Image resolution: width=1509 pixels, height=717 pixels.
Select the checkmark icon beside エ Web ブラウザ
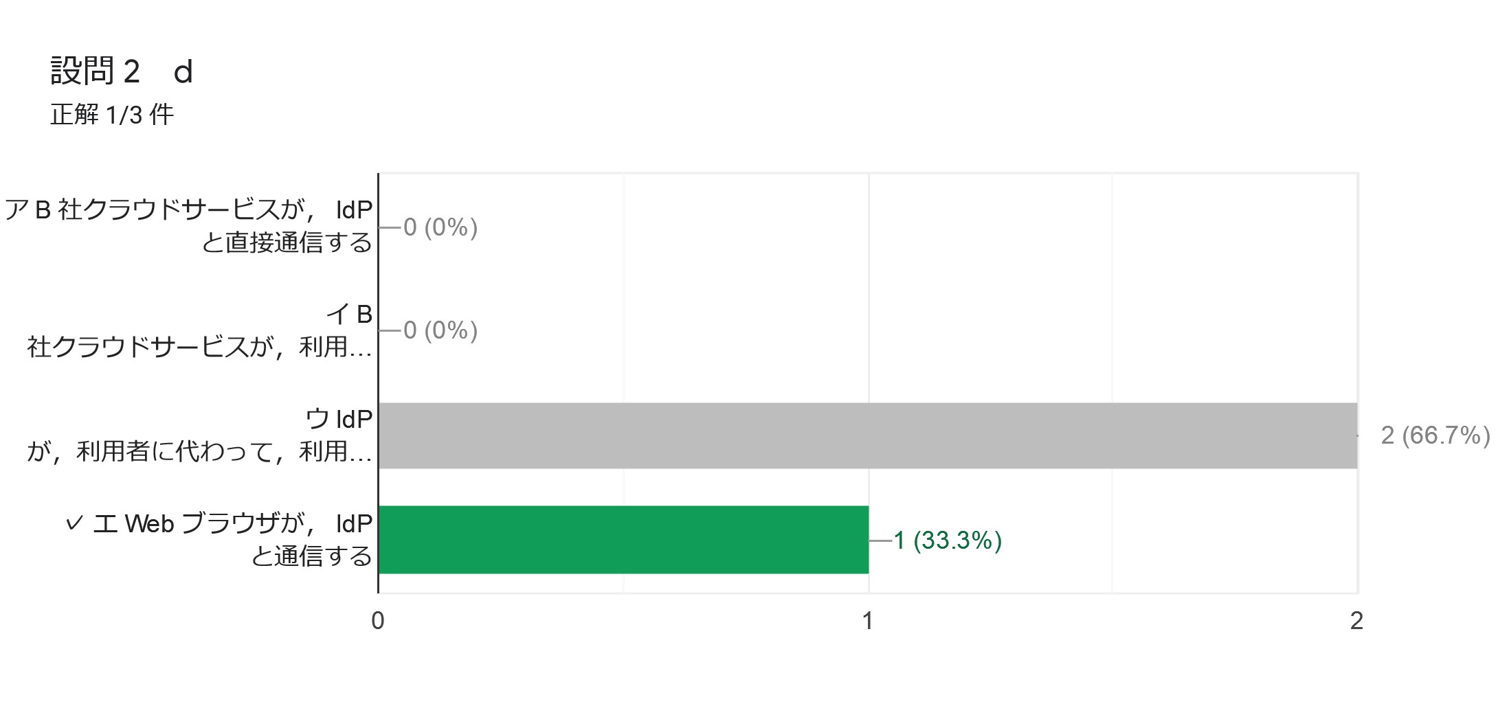[x=74, y=524]
